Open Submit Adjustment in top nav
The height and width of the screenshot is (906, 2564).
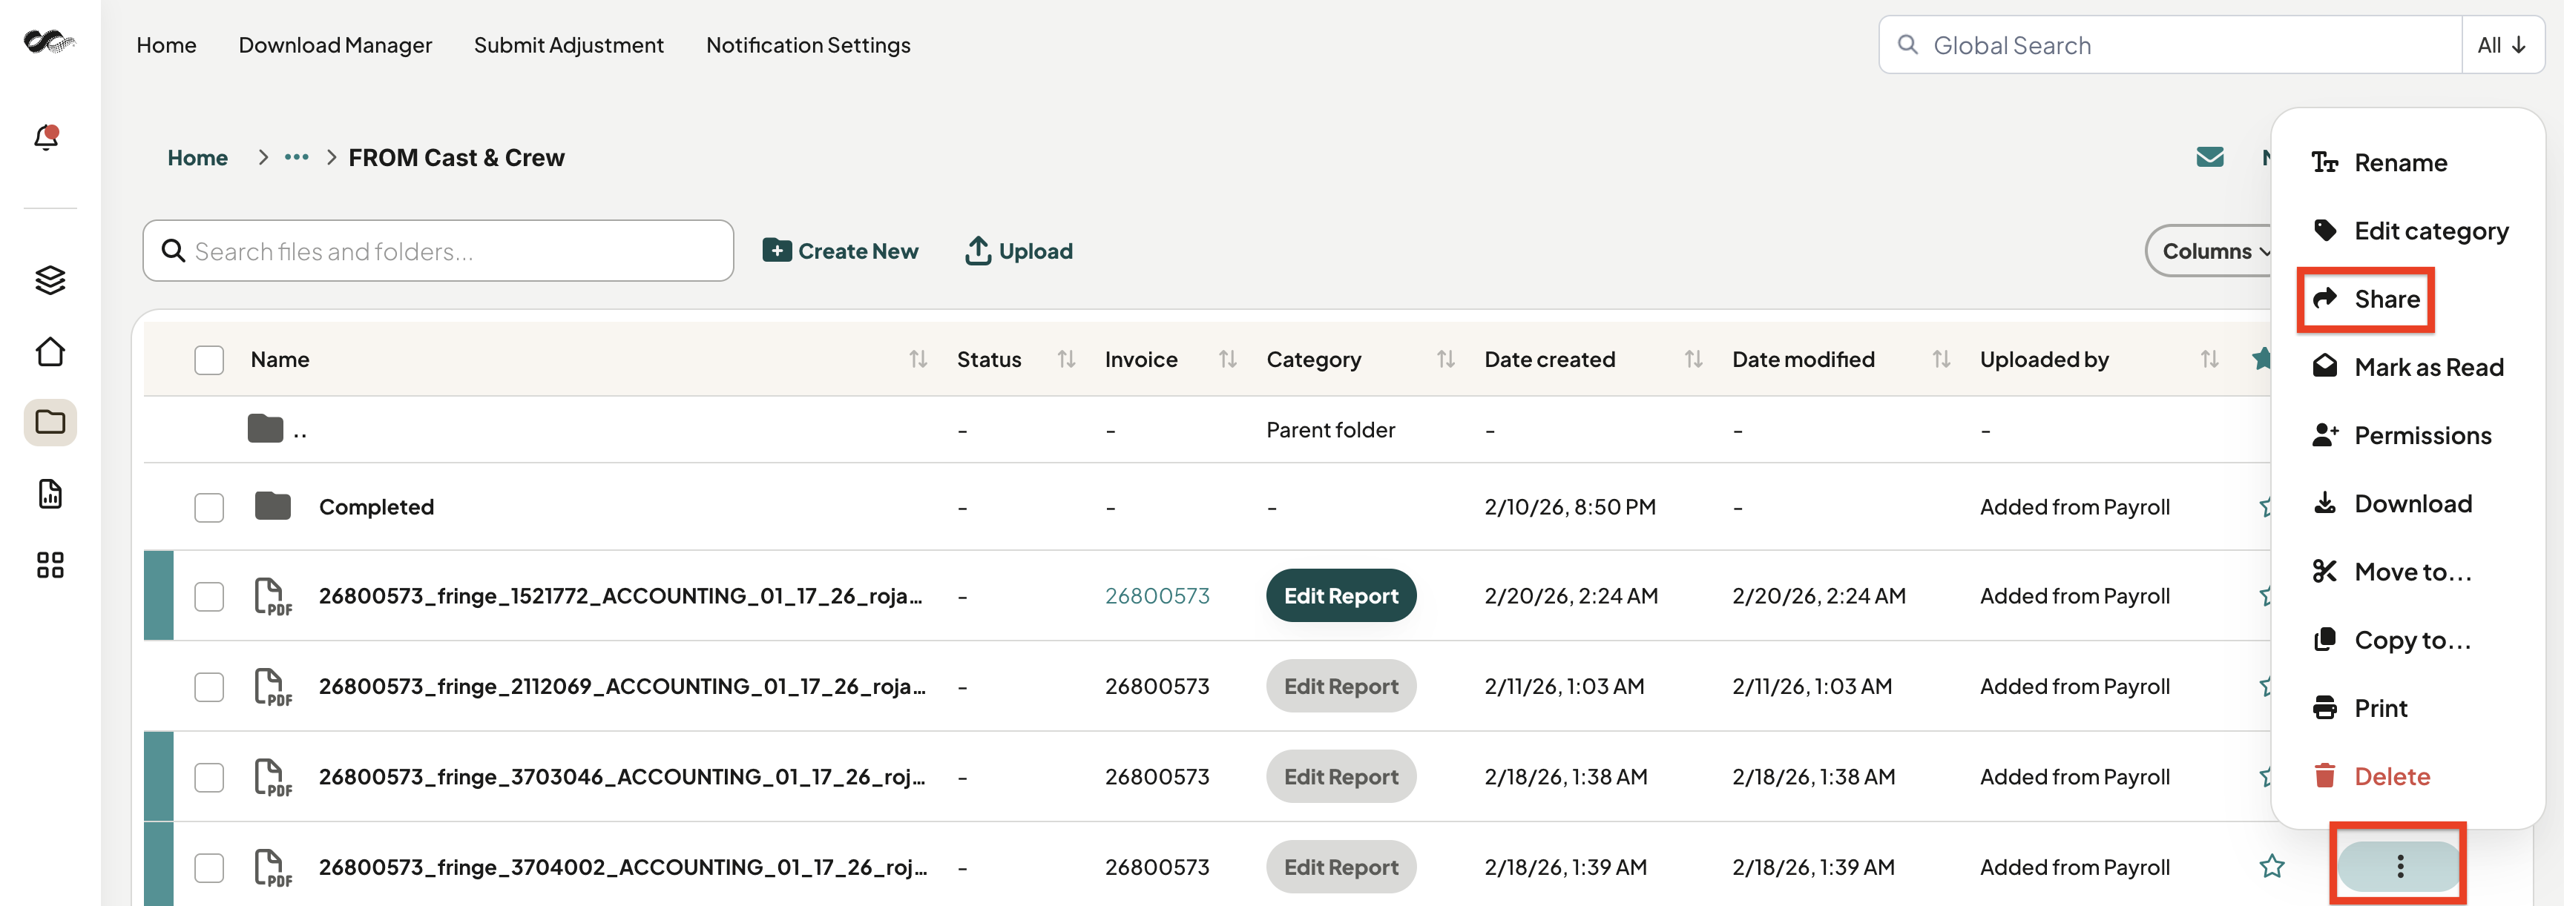pos(568,44)
